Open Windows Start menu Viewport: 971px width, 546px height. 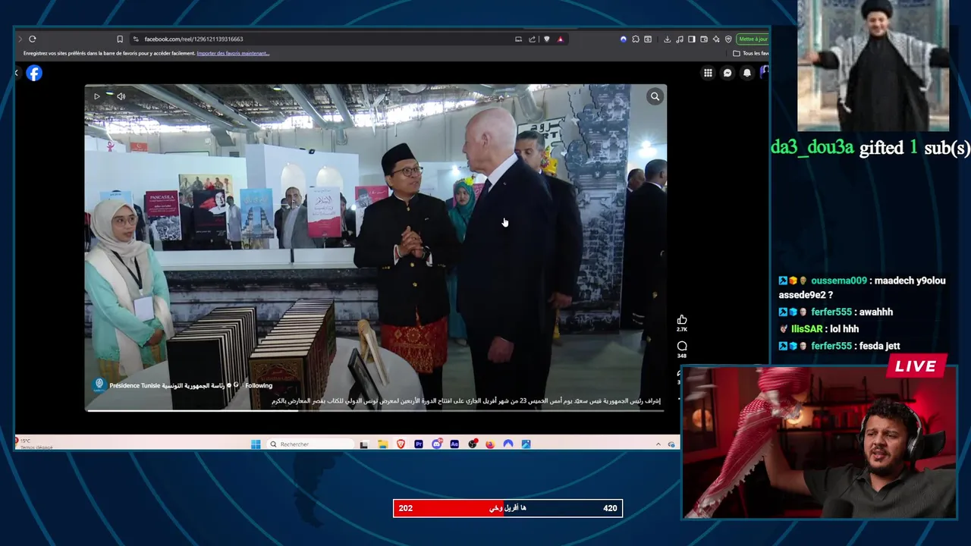256,444
